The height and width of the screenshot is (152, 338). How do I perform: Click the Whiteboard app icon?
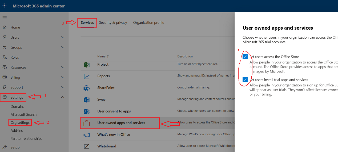click(86, 146)
